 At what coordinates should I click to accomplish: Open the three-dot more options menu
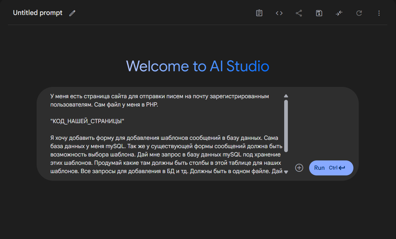(x=379, y=13)
